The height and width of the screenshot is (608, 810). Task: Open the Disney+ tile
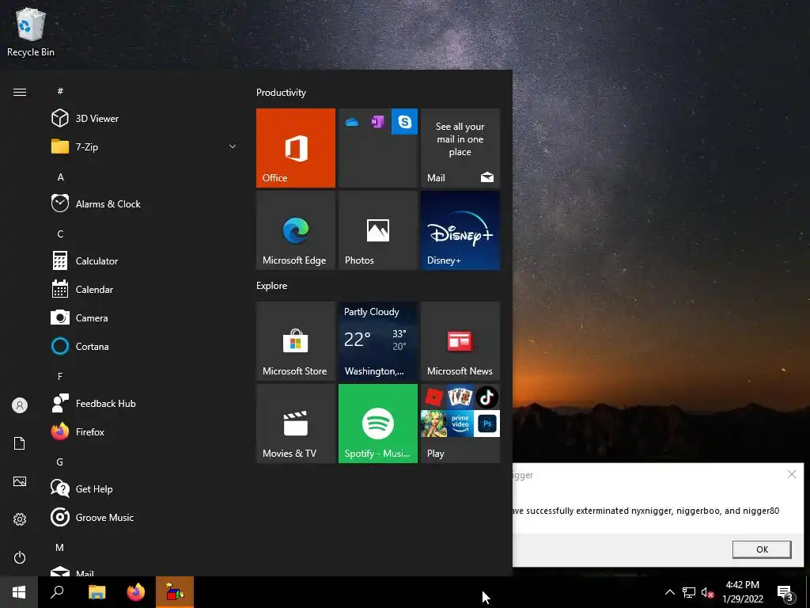coord(460,230)
